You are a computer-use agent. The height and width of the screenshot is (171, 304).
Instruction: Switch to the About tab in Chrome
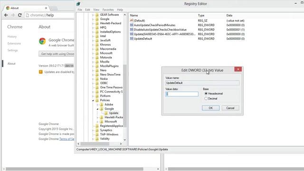(27, 8)
